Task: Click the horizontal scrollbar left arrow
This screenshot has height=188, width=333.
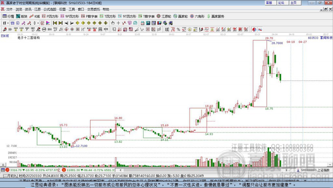Action: (121, 170)
